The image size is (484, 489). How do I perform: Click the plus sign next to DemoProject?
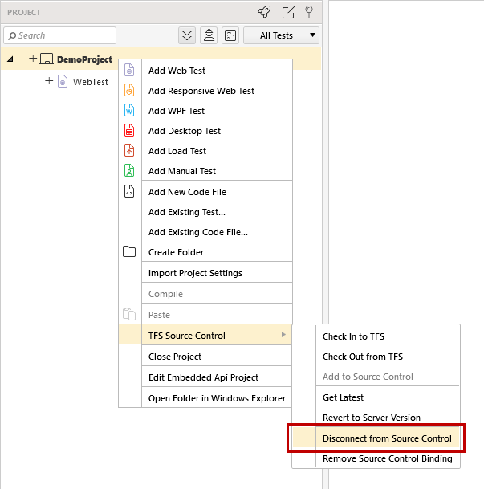[33, 58]
